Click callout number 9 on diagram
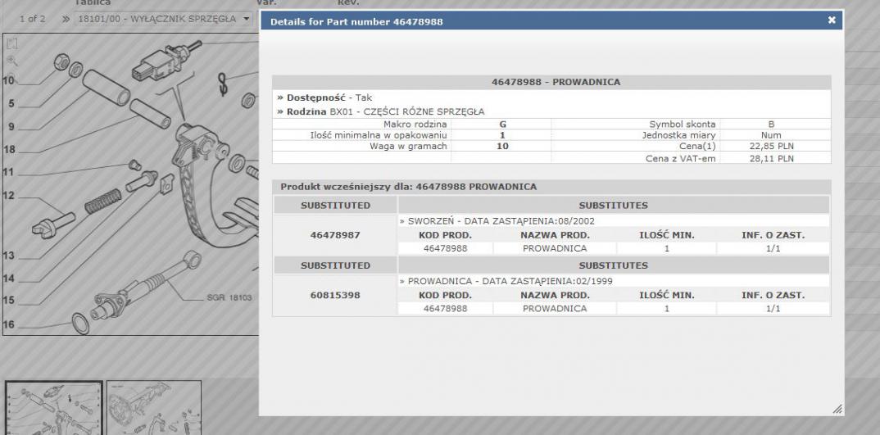The image size is (880, 435). click(11, 127)
